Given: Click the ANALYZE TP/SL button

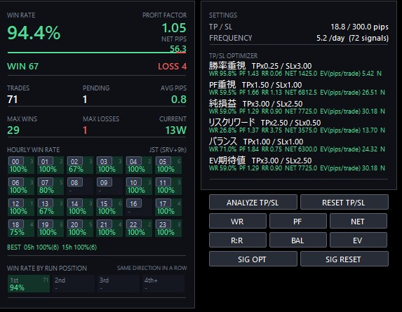Looking at the screenshot, I should tap(253, 202).
